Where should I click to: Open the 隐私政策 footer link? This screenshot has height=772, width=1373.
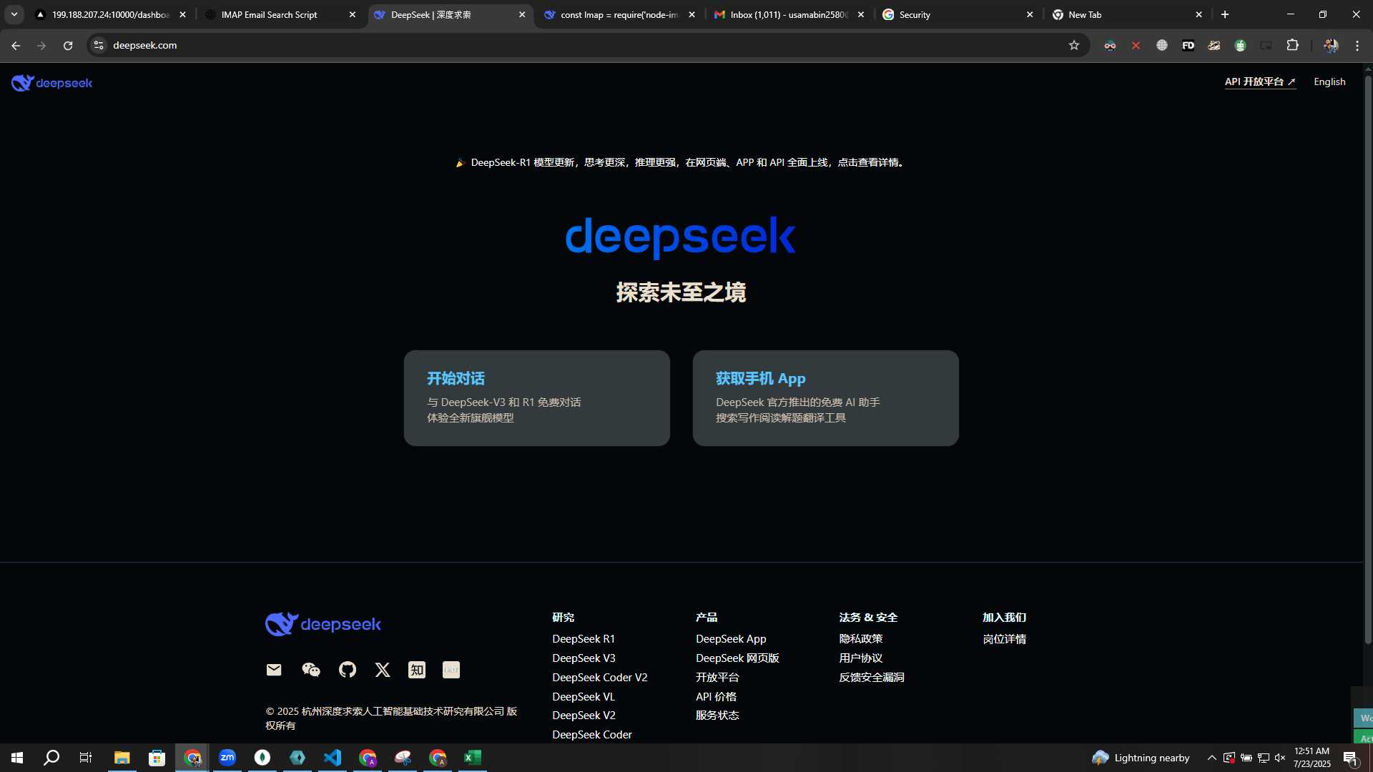861,639
